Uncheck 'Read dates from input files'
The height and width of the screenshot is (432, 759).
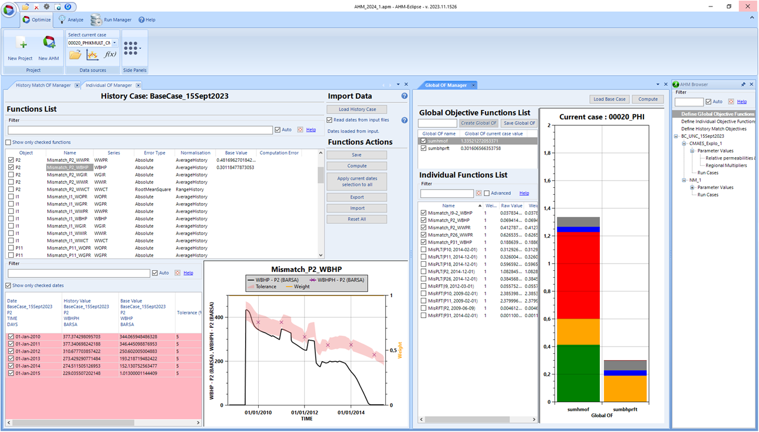coord(329,120)
